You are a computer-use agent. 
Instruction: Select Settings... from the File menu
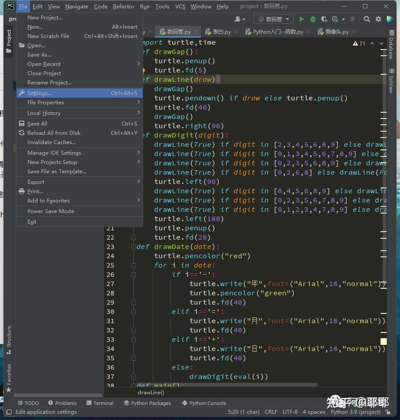pos(40,93)
